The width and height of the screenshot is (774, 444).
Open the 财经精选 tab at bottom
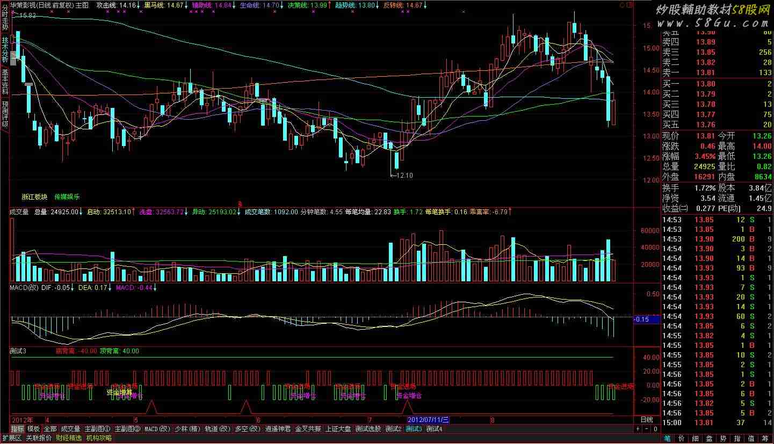coord(69,438)
